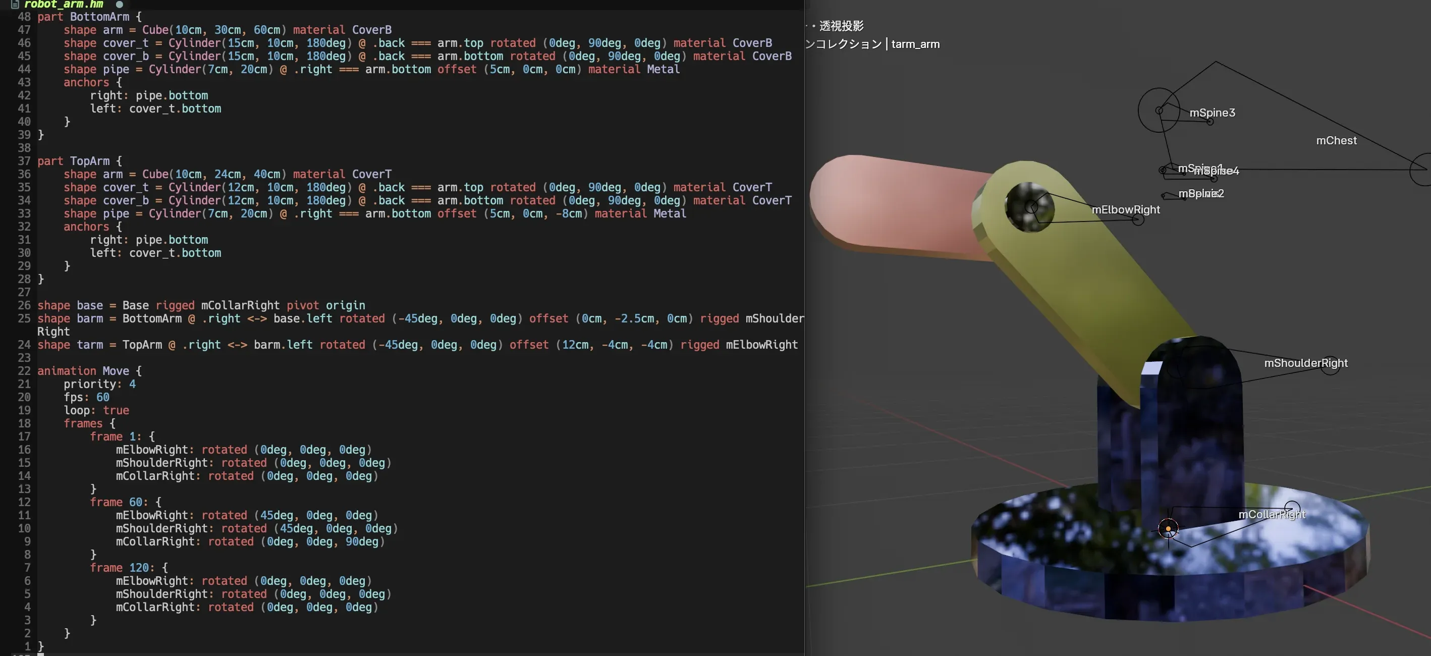
Task: Click the robot_arm.hm file tab
Action: pyautogui.click(x=64, y=5)
